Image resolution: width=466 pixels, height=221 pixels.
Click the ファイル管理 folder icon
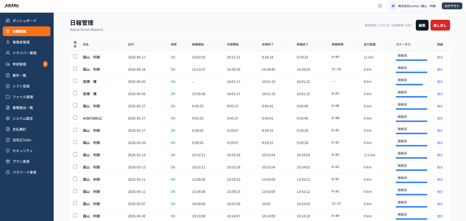(x=8, y=97)
